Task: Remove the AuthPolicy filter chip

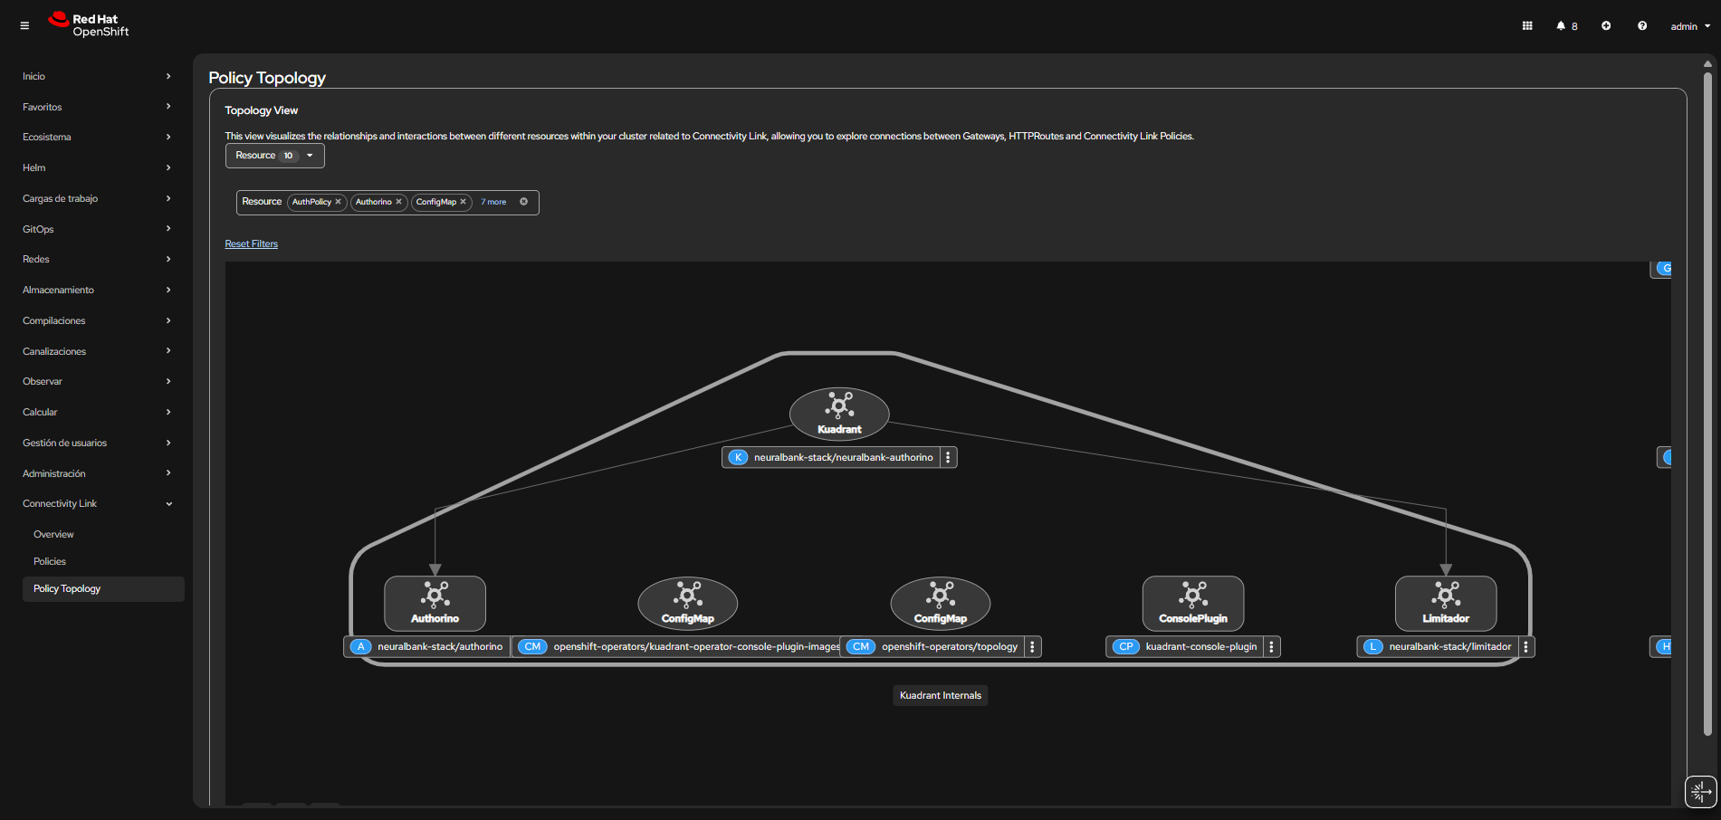Action: click(339, 202)
